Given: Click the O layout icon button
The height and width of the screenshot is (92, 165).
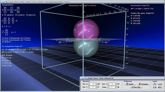Looking at the screenshot, I should pyautogui.click(x=155, y=87).
